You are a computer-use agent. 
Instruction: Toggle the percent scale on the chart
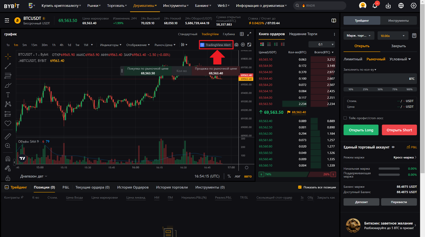pyautogui.click(x=229, y=176)
